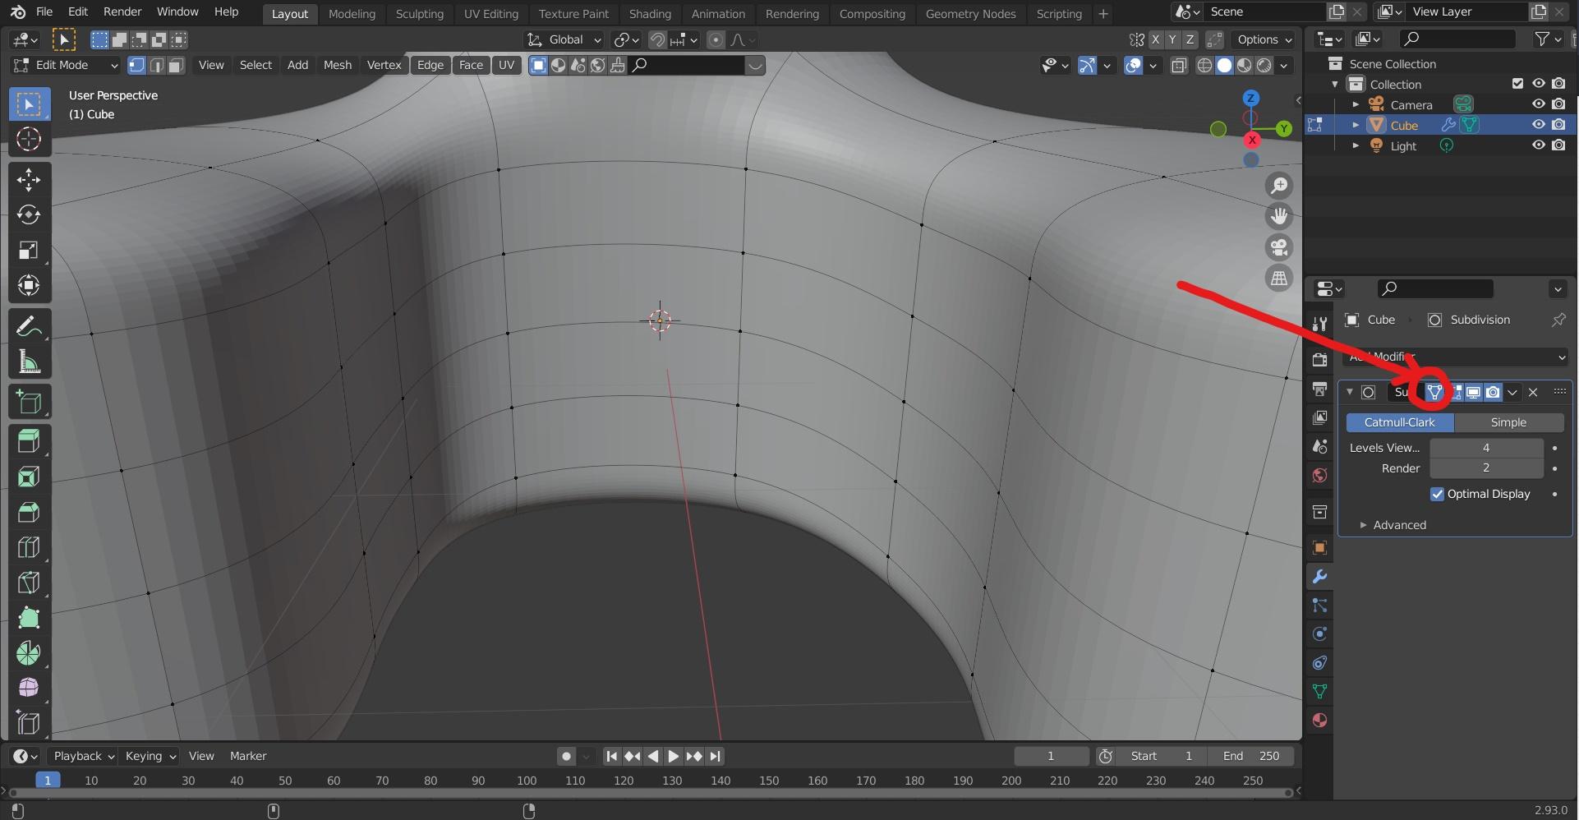Screen dimensions: 1579x820
Task: Open the Object Properties tab
Action: [1319, 547]
